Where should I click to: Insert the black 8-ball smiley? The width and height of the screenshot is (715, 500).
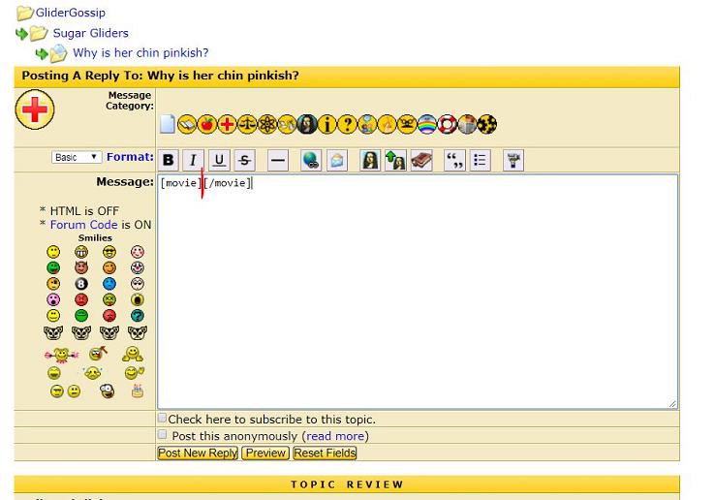(81, 284)
